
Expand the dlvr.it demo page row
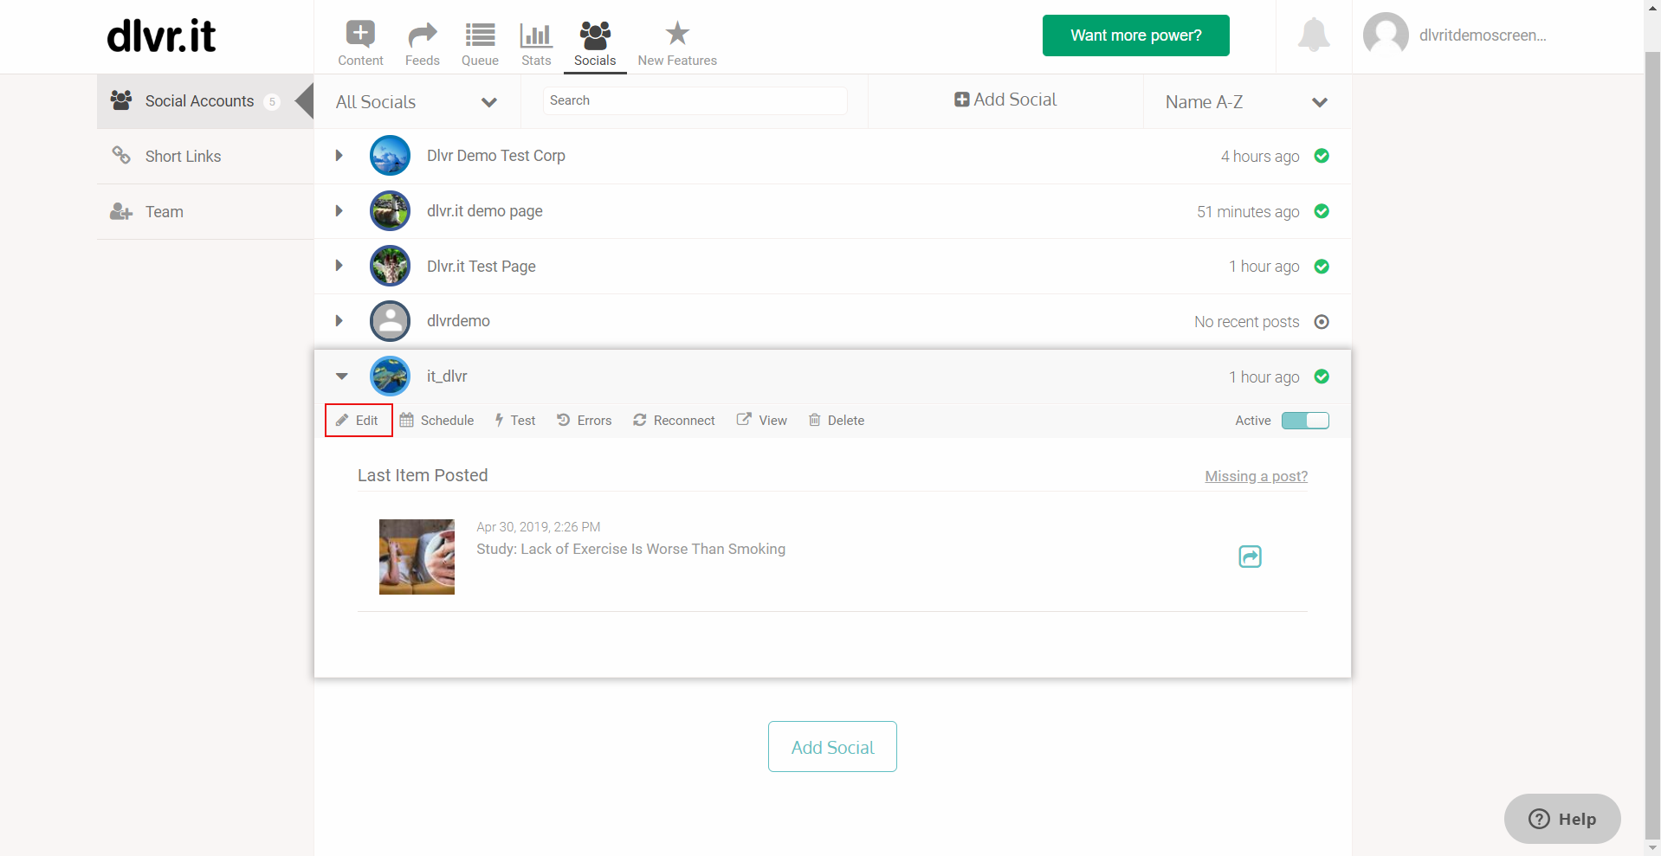coord(339,211)
